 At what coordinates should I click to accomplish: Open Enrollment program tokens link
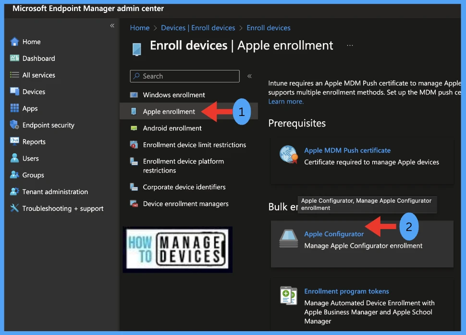point(346,291)
